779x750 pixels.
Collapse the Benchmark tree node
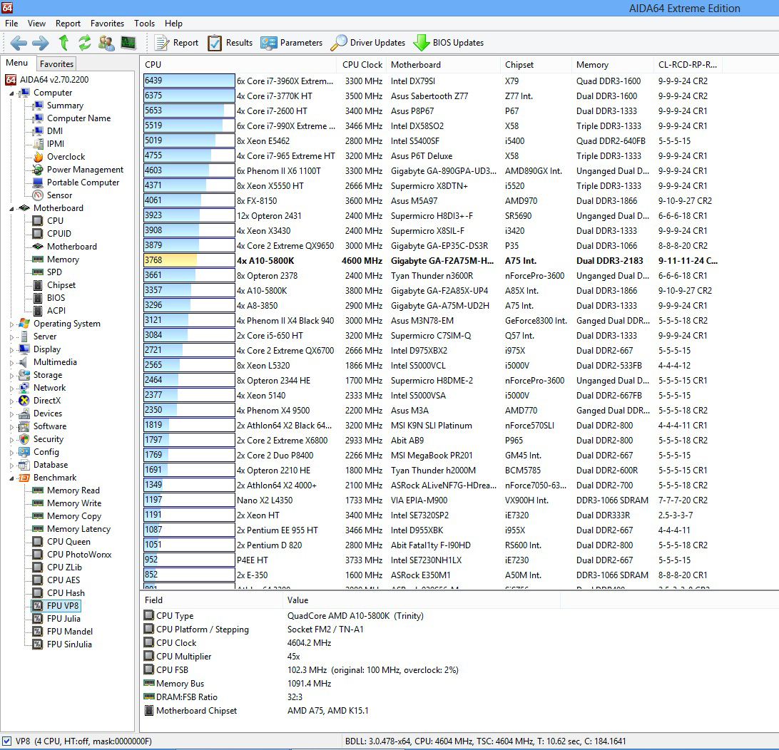pos(12,478)
